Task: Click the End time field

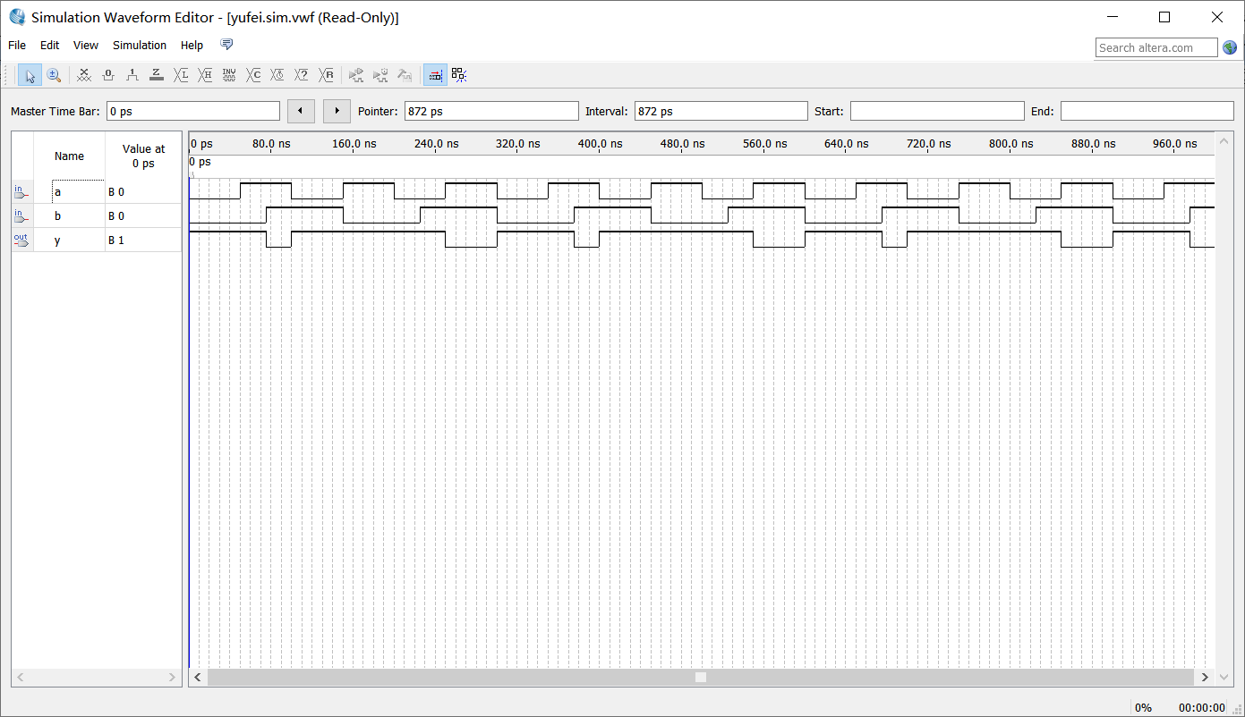Action: click(1147, 111)
